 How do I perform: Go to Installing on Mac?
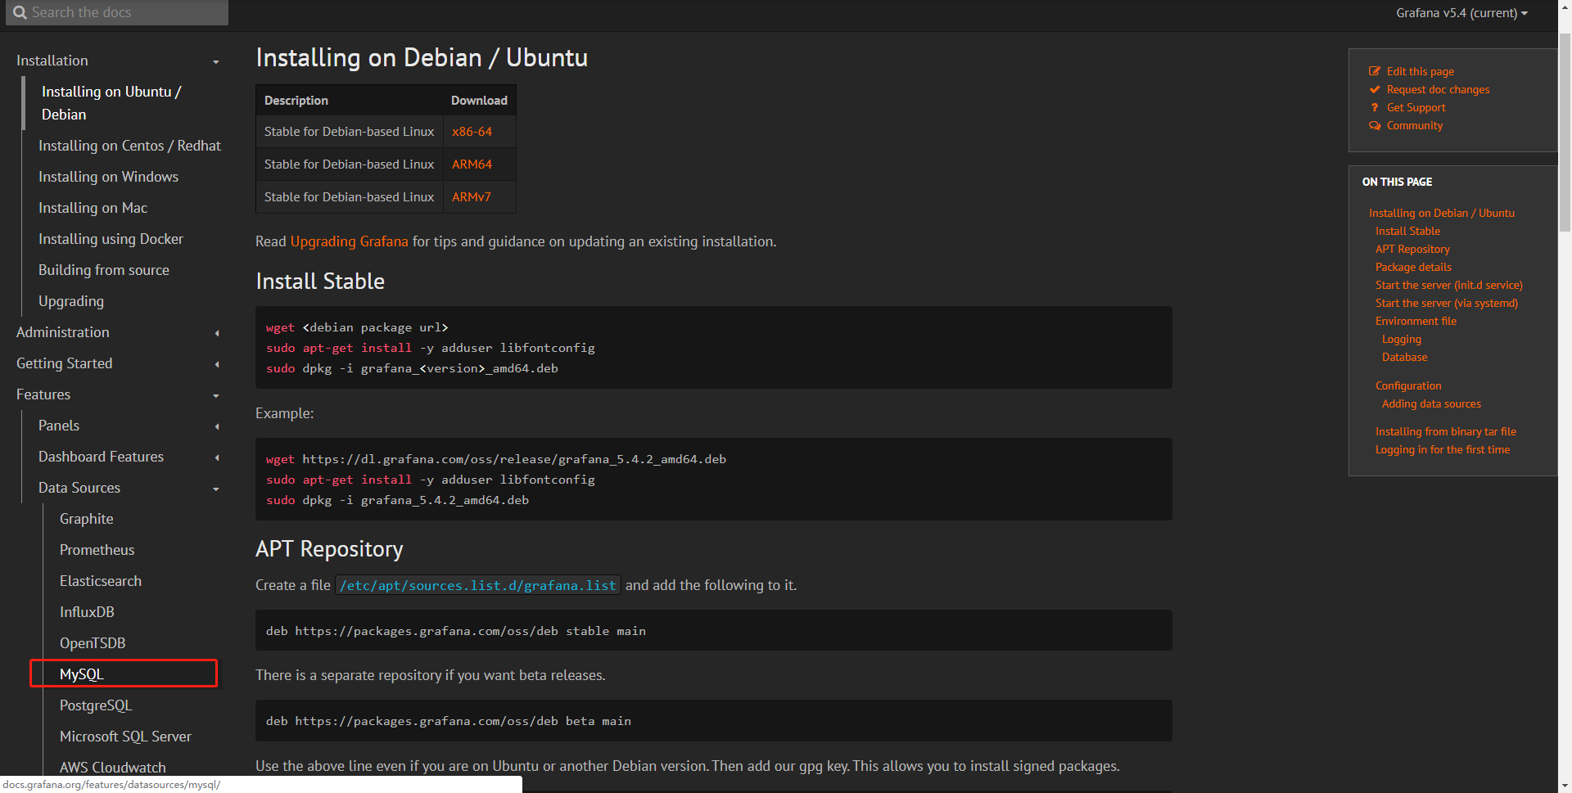[x=93, y=208]
